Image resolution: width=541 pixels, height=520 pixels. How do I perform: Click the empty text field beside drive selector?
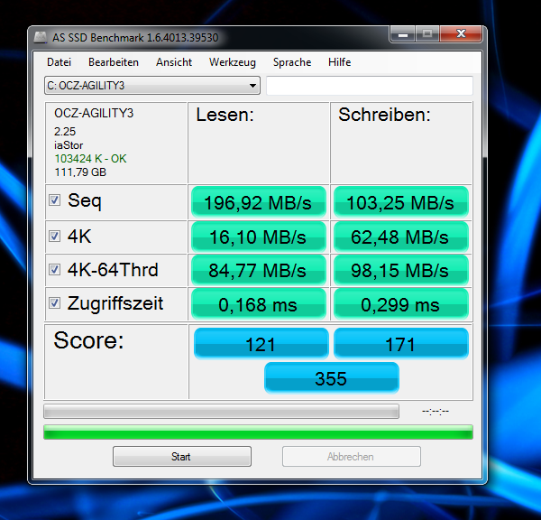[x=370, y=86]
